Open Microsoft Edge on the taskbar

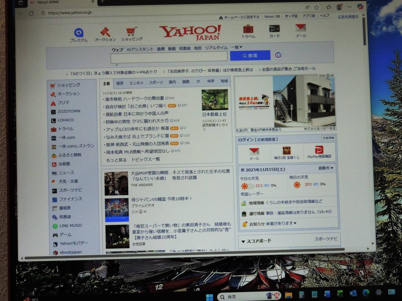[366, 293]
